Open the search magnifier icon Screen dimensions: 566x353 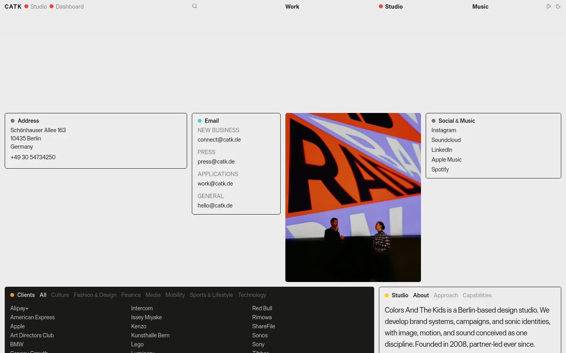(195, 6)
